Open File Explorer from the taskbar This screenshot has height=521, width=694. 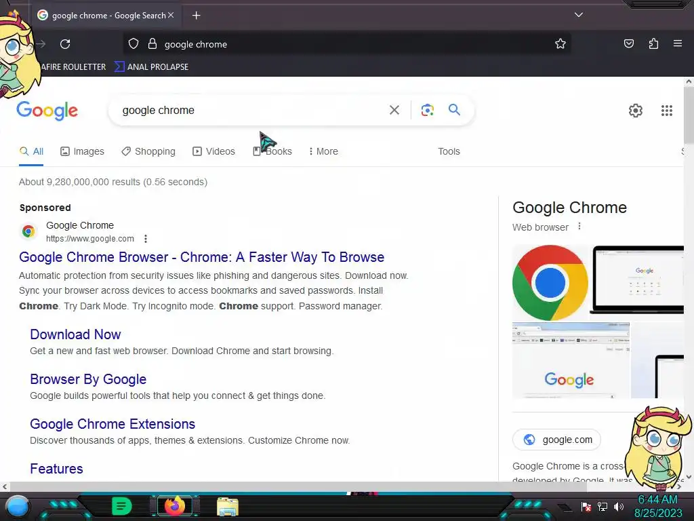[228, 506]
